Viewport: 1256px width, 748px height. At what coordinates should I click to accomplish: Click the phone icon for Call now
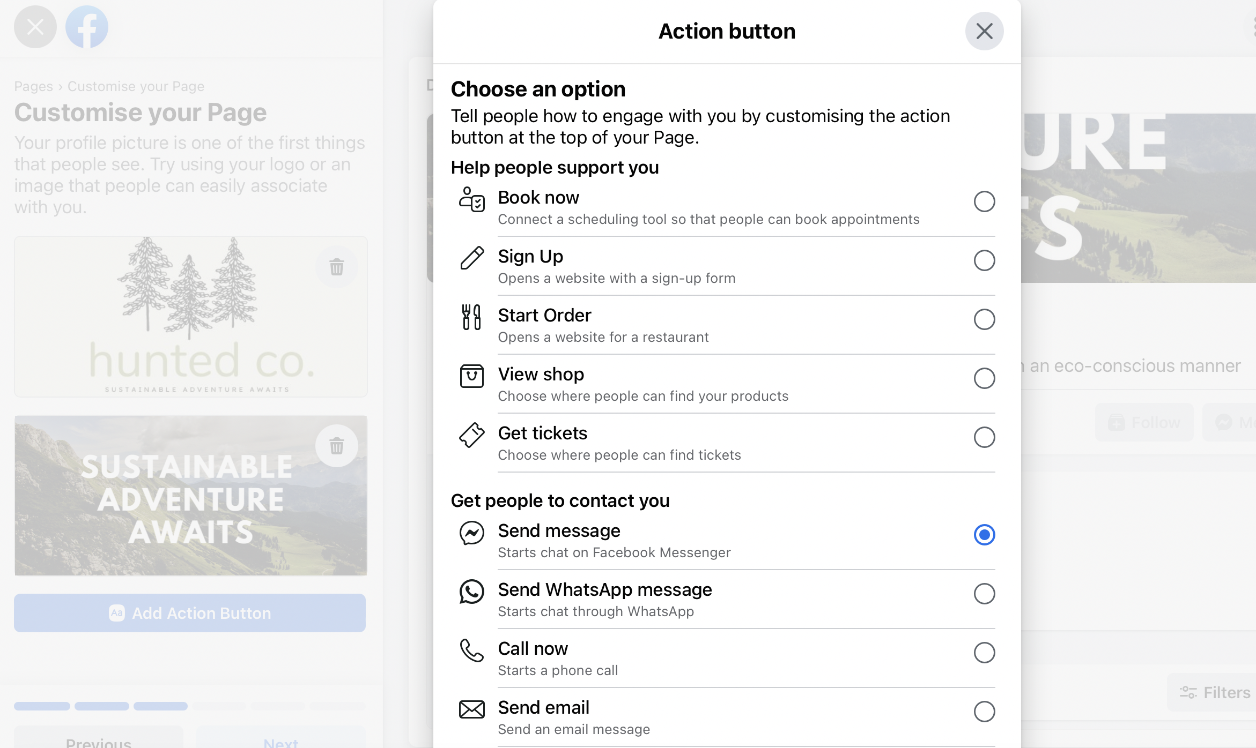point(472,650)
